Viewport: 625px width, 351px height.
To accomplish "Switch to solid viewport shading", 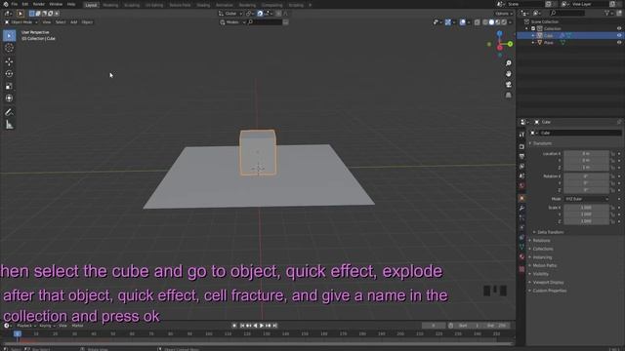I will (491, 22).
